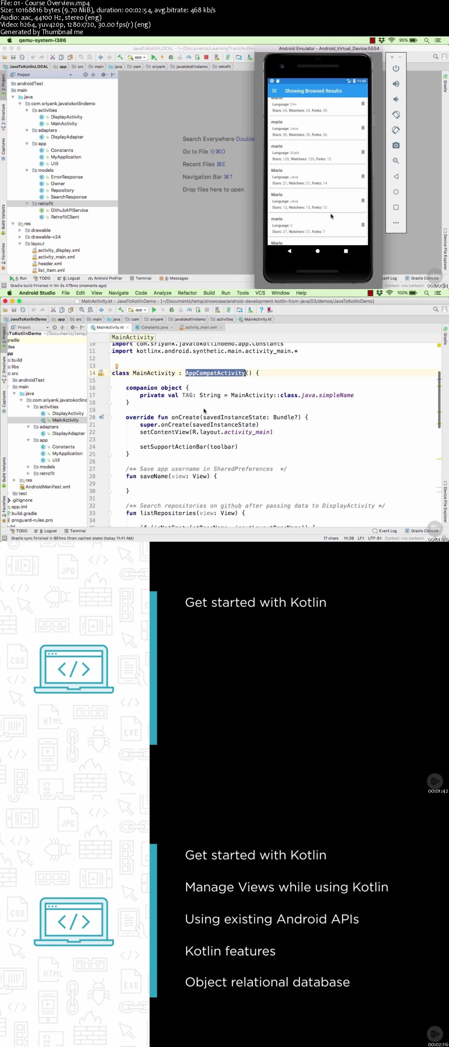The height and width of the screenshot is (1047, 449).
Task: Click search magnifier in JavaToKotlinDemo toolbar right
Action: coord(435,309)
